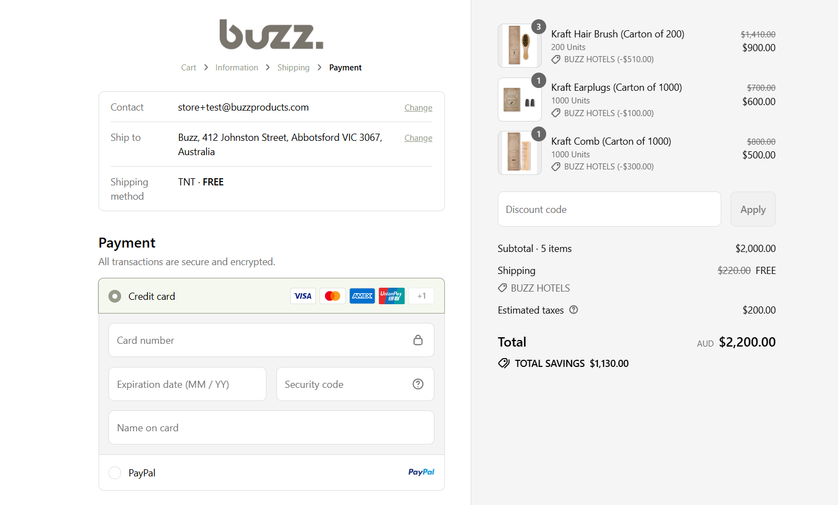Click the Estimated taxes info icon
This screenshot has width=838, height=505.
pyautogui.click(x=574, y=310)
